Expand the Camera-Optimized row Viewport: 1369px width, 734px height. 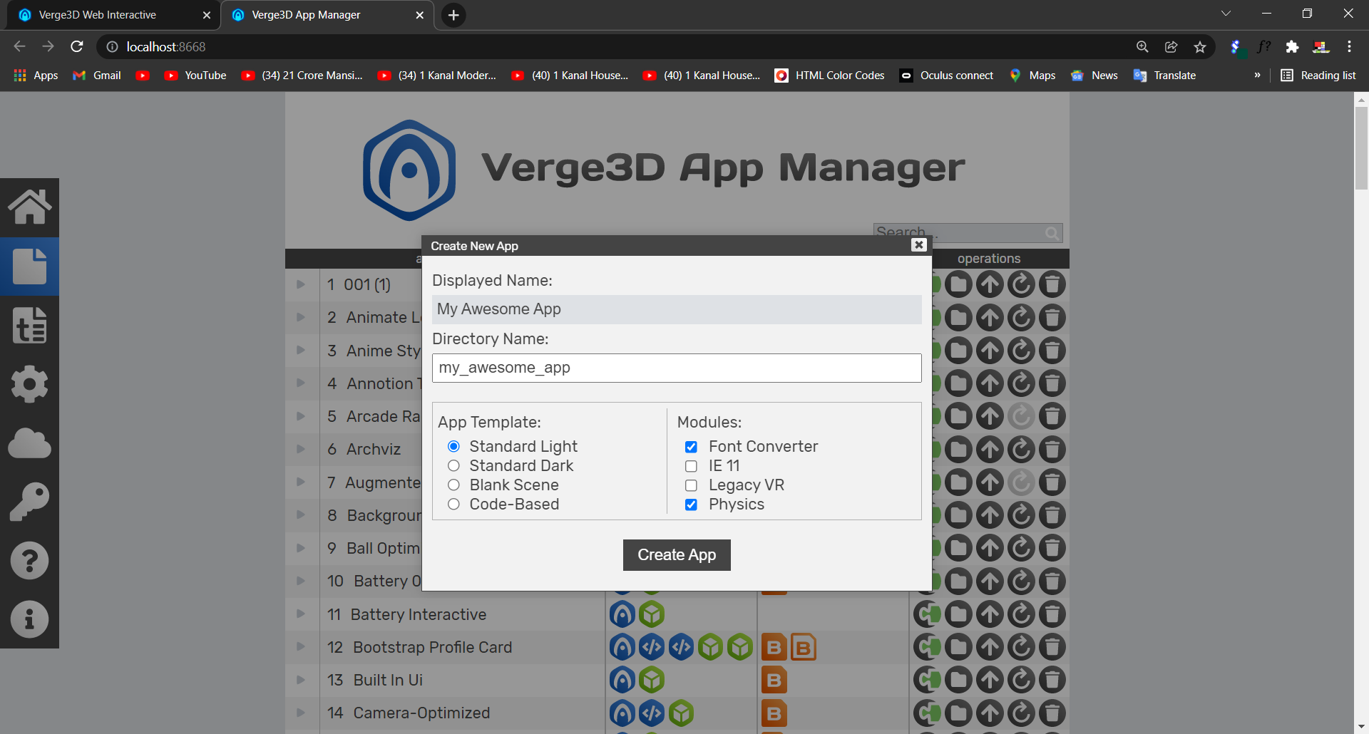[301, 713]
